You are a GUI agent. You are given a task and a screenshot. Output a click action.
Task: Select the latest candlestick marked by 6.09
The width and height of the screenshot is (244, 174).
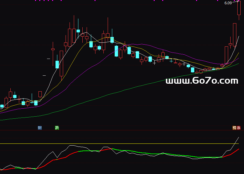[239, 10]
